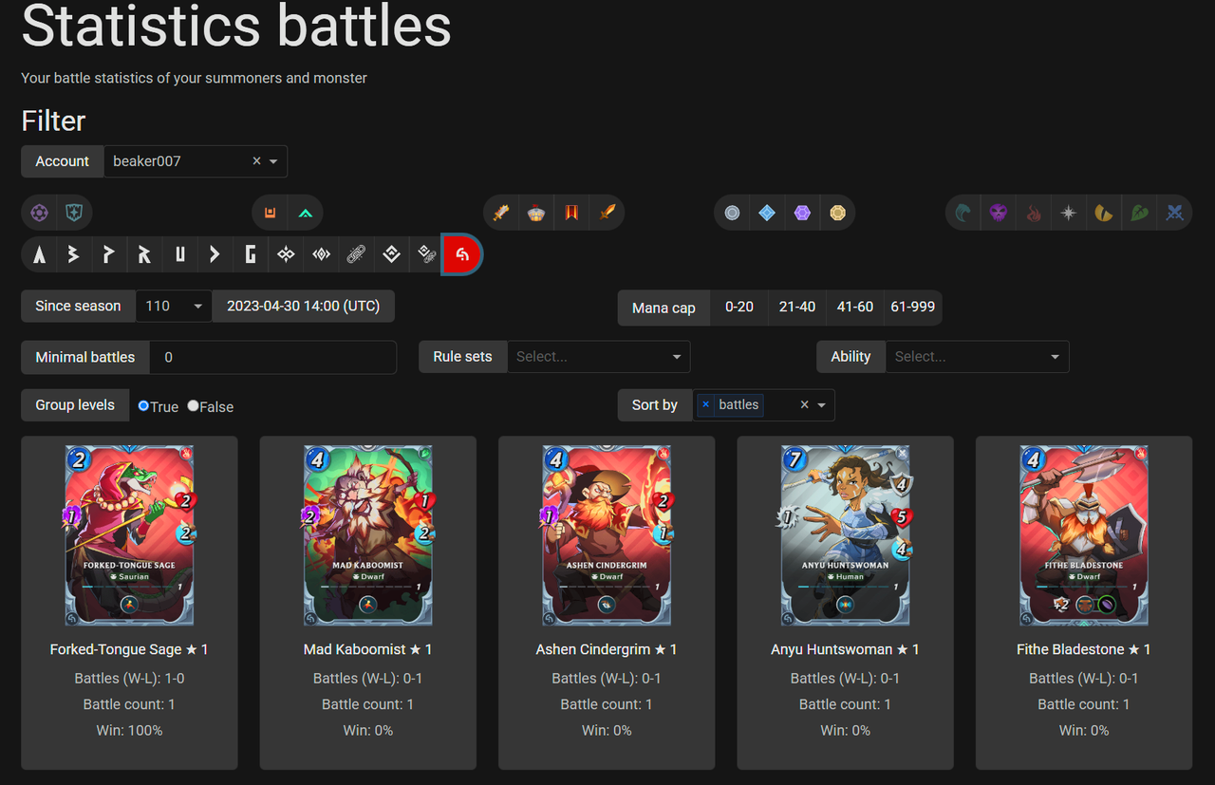Filter by rare rarity blue diamond

coord(767,213)
